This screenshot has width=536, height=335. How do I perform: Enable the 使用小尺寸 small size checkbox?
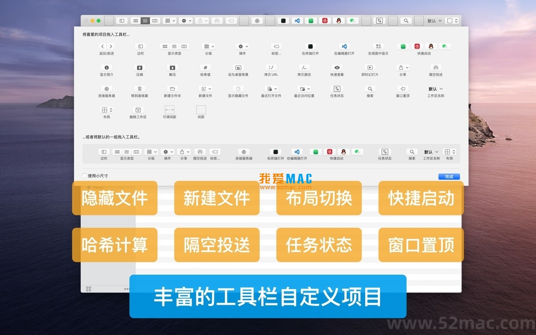pos(84,176)
